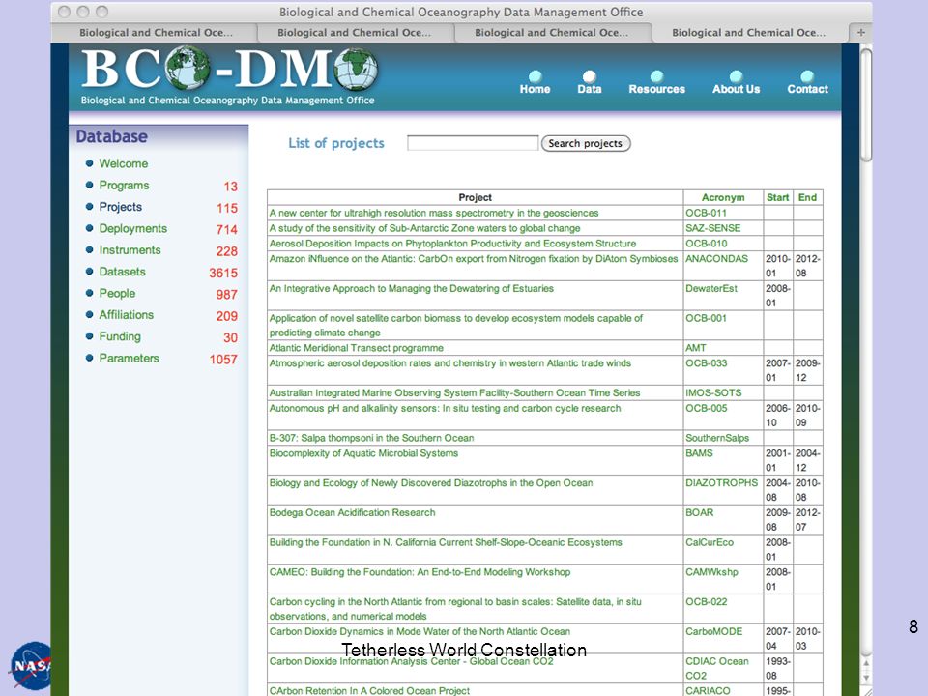
Task: Open Deployments in Database sidebar
Action: coord(133,228)
